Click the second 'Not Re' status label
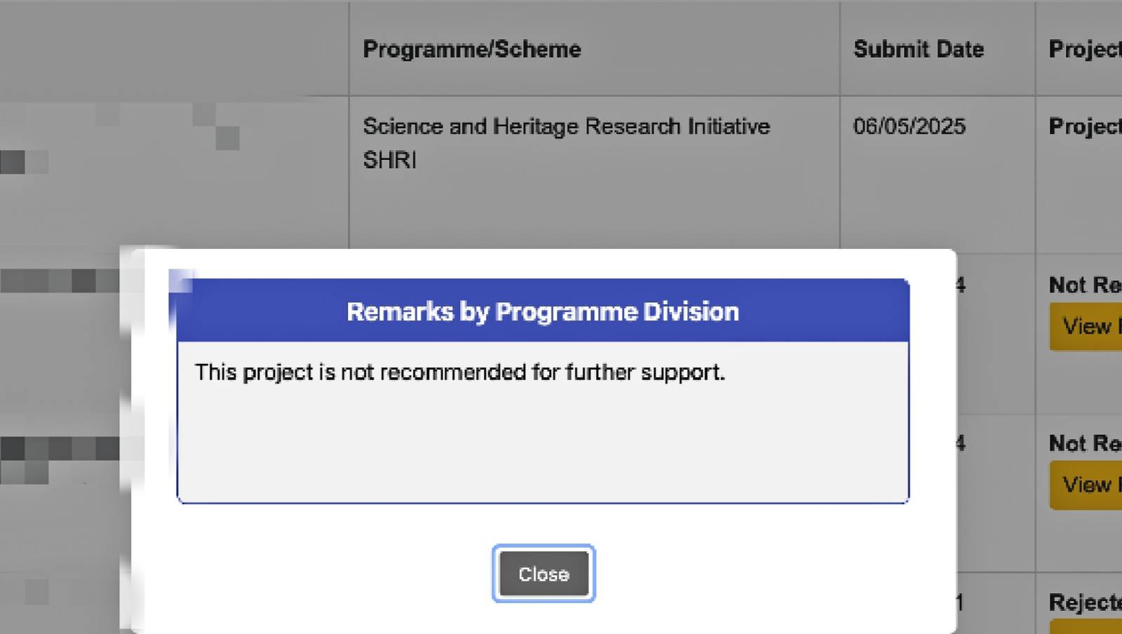This screenshot has height=634, width=1122. [1084, 443]
